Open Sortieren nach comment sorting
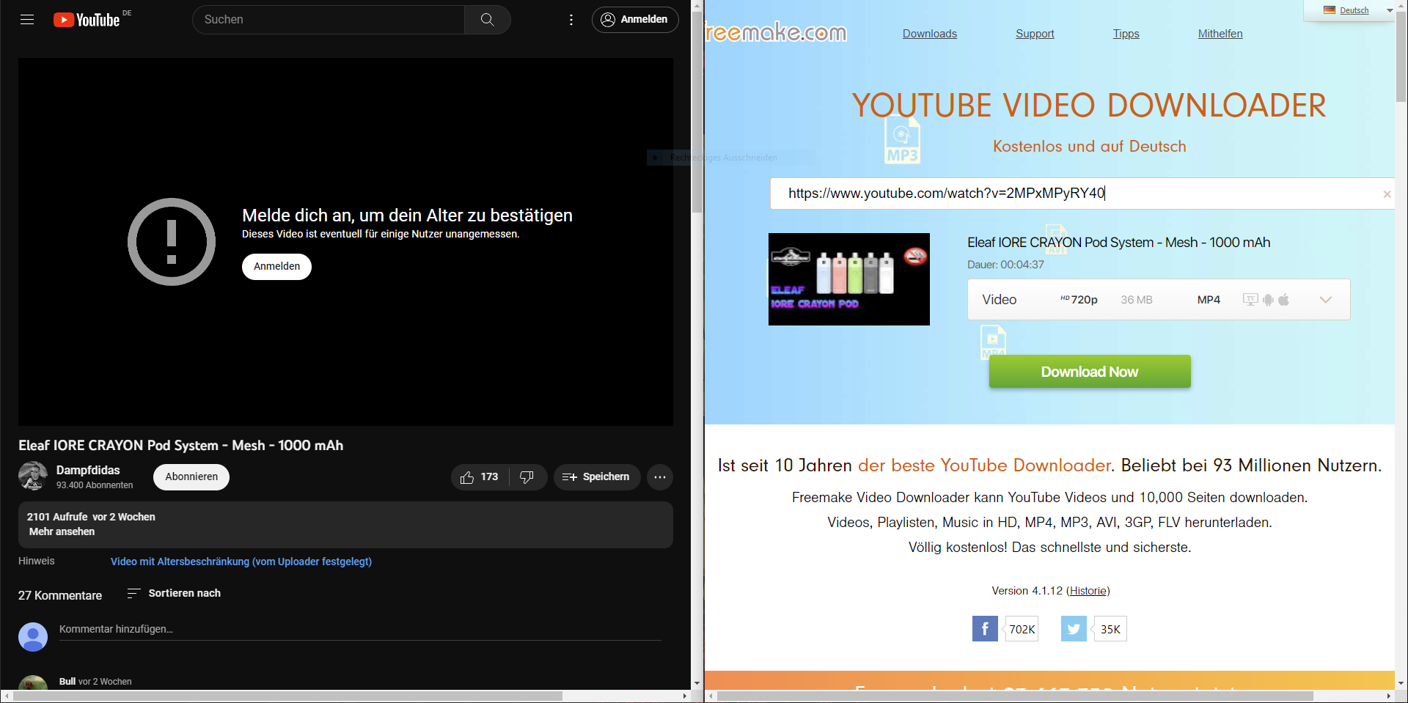Viewport: 1408px width, 703px height. [x=174, y=593]
